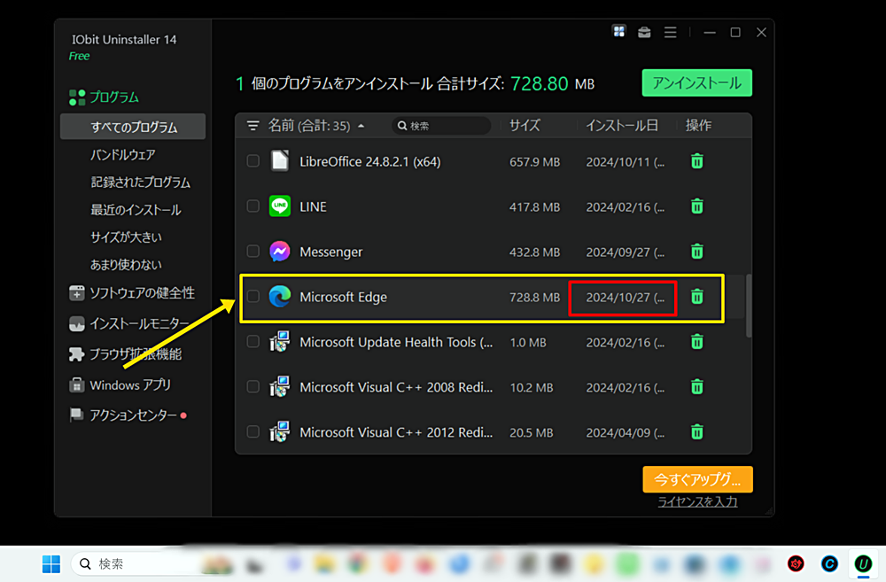Select すべてのプログラム in sidebar

pos(133,127)
